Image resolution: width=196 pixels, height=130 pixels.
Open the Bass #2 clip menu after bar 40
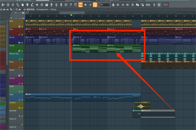(x=108, y=29)
